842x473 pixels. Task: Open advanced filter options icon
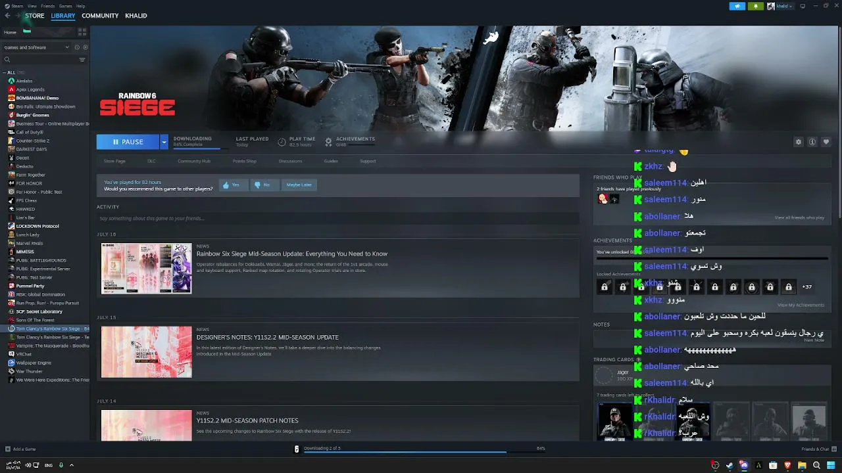coord(82,60)
